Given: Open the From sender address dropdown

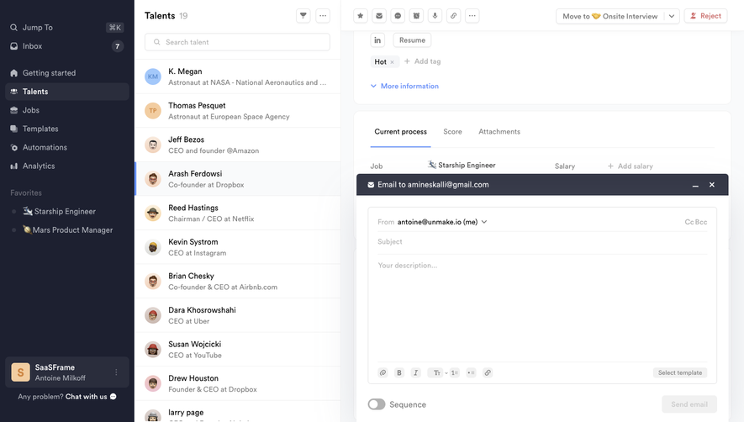Looking at the screenshot, I should click(x=484, y=222).
